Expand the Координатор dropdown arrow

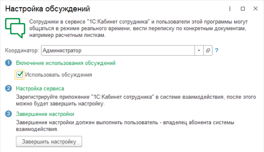[199, 51]
